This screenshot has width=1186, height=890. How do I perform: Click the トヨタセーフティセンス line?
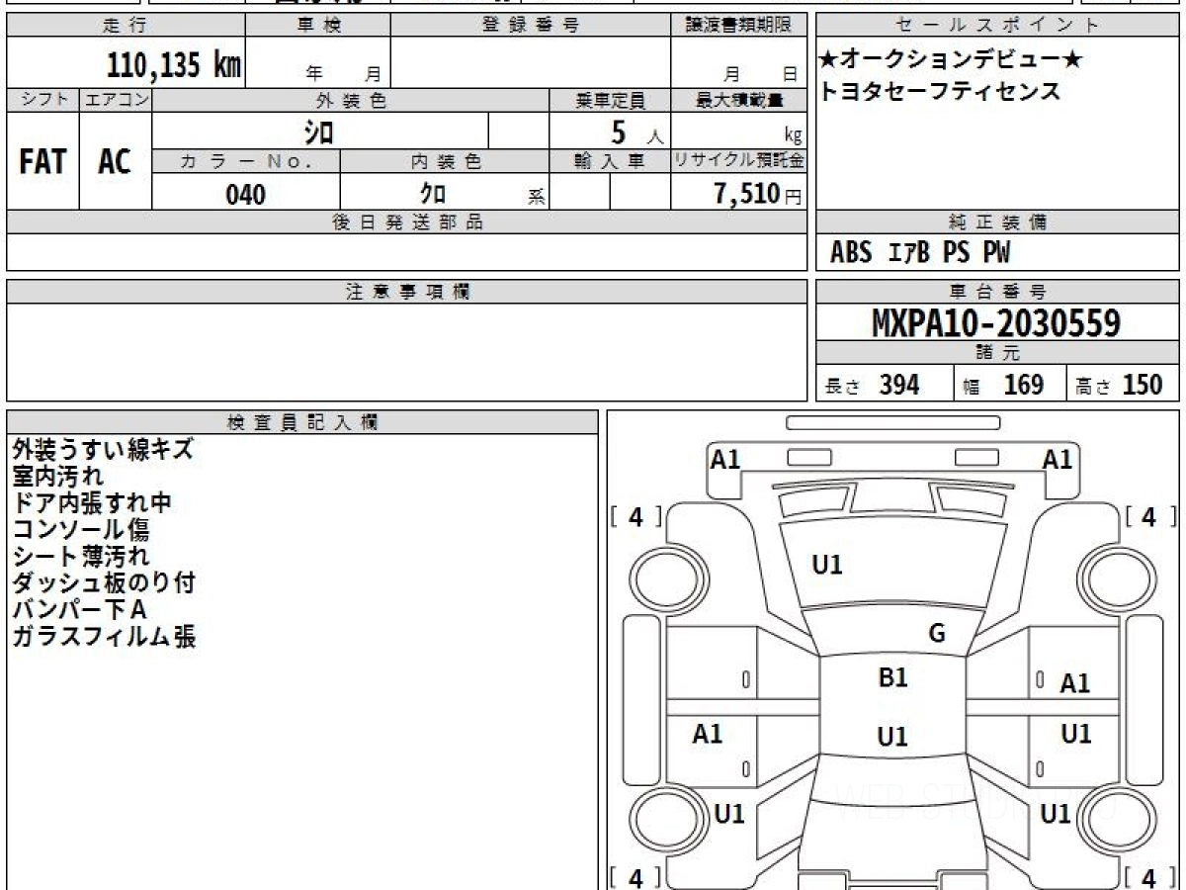[940, 92]
